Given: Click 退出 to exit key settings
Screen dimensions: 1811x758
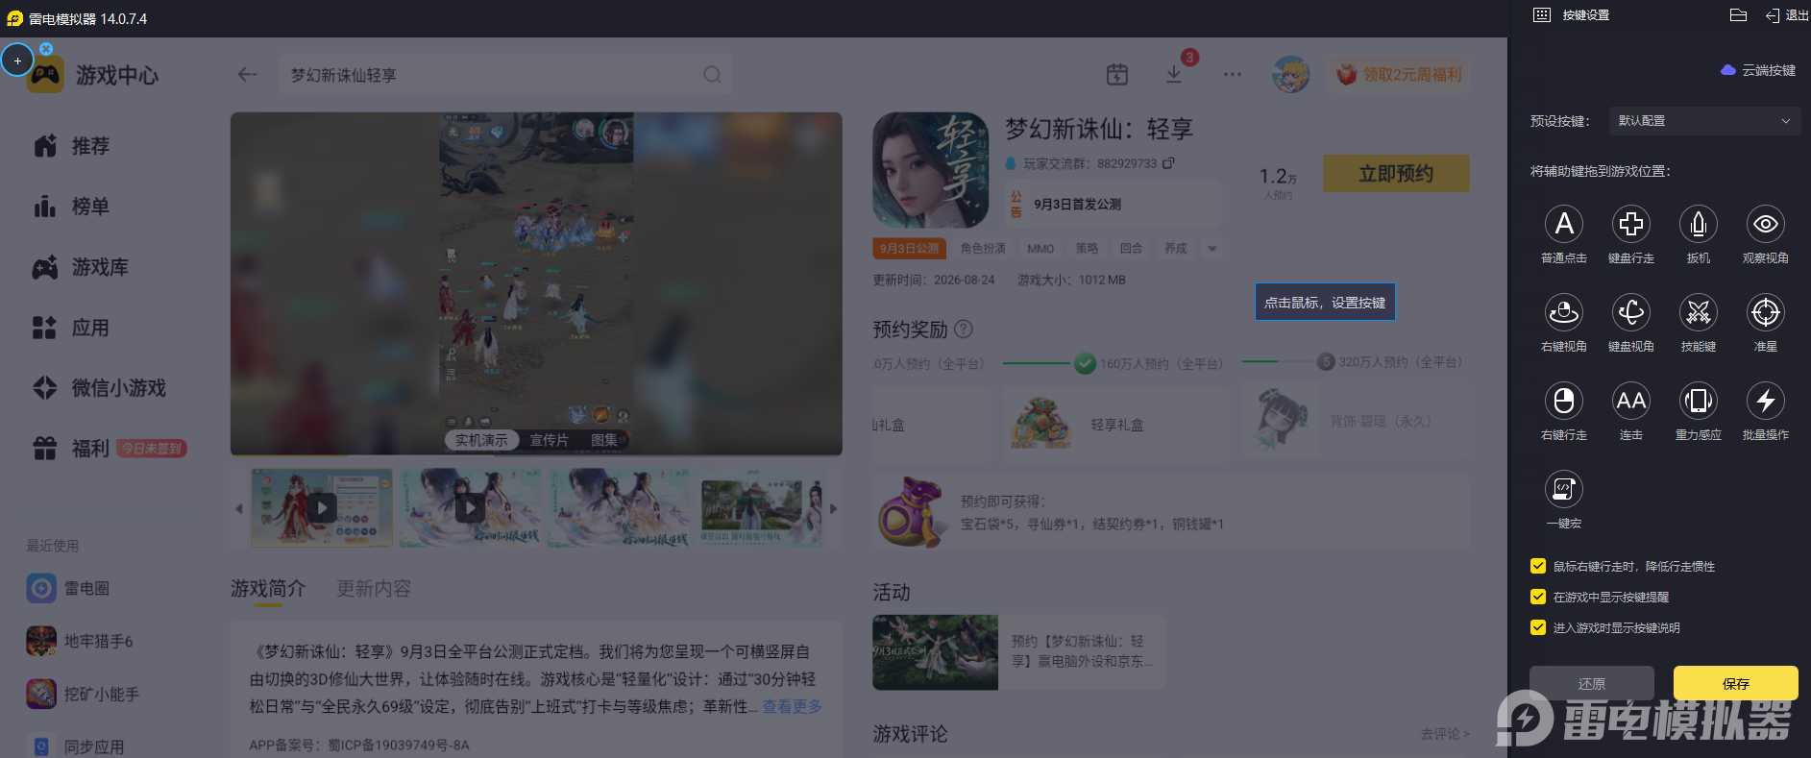Looking at the screenshot, I should tap(1787, 15).
